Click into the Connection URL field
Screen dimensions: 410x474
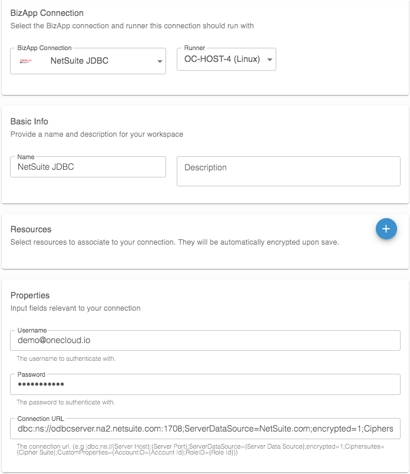click(x=205, y=429)
